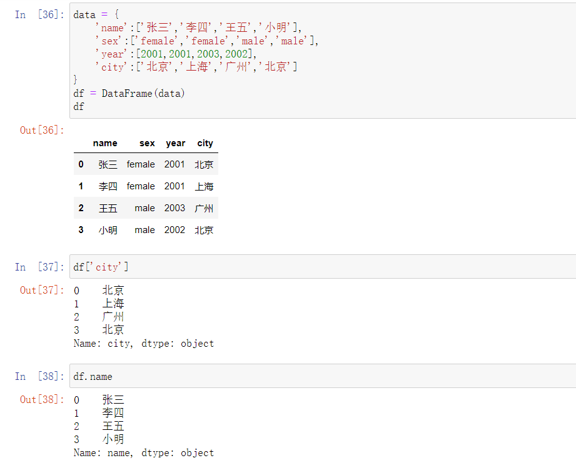Click the table cell 王五
Screen dimensions: 576x463
click(108, 208)
